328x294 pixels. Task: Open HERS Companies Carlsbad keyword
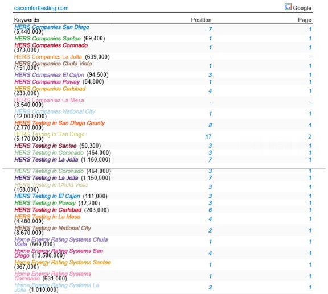50,89
